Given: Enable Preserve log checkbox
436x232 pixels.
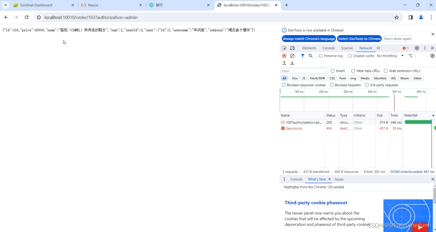Looking at the screenshot, I should pyautogui.click(x=321, y=56).
